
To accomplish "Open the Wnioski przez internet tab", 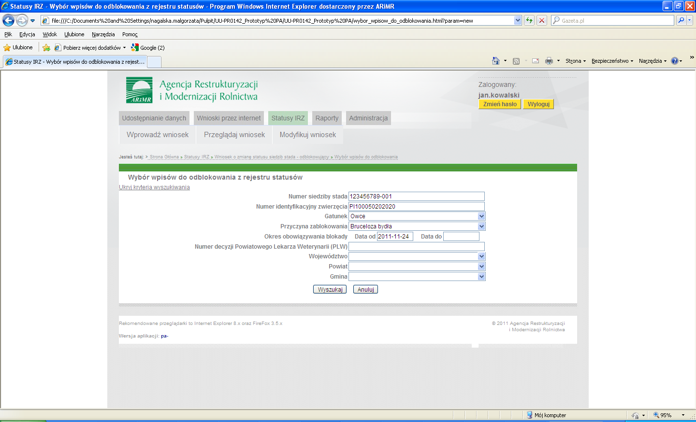I will click(229, 118).
